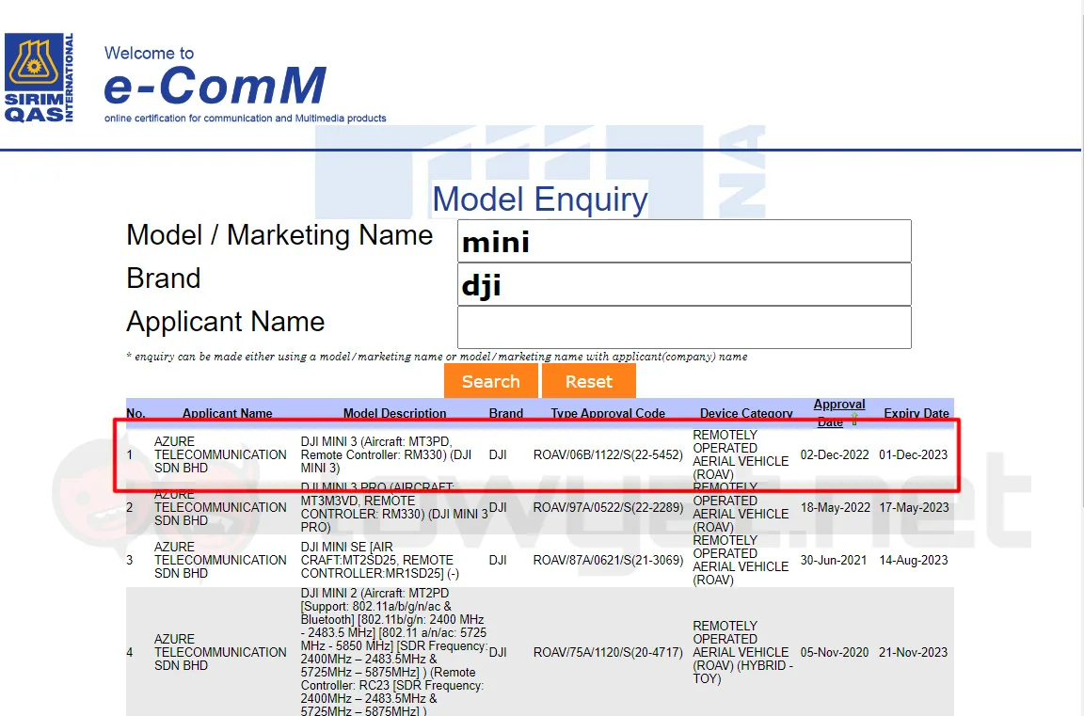Select approval date 18-May-2022
Viewport: 1084px width, 716px height.
[x=836, y=507]
